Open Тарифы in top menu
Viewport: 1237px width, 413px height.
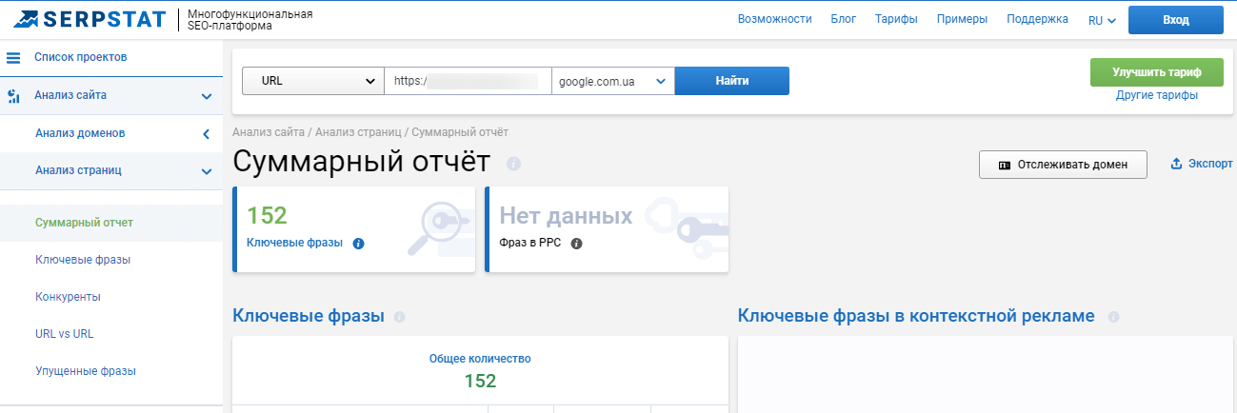[x=896, y=19]
